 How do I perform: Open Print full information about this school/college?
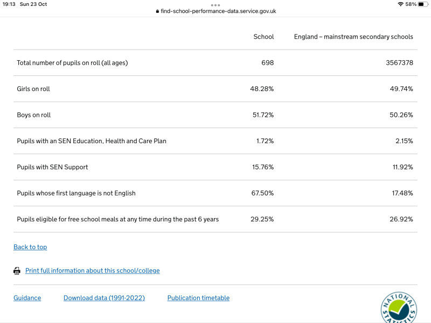(92, 271)
